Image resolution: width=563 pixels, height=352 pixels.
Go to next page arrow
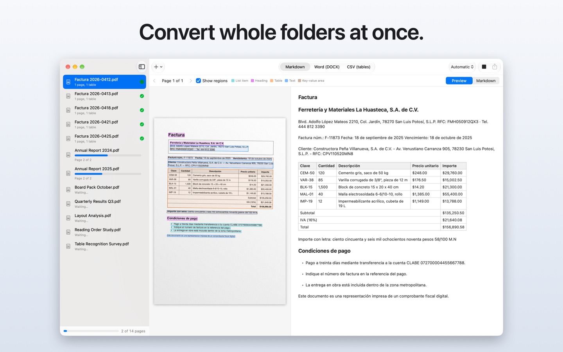[191, 81]
